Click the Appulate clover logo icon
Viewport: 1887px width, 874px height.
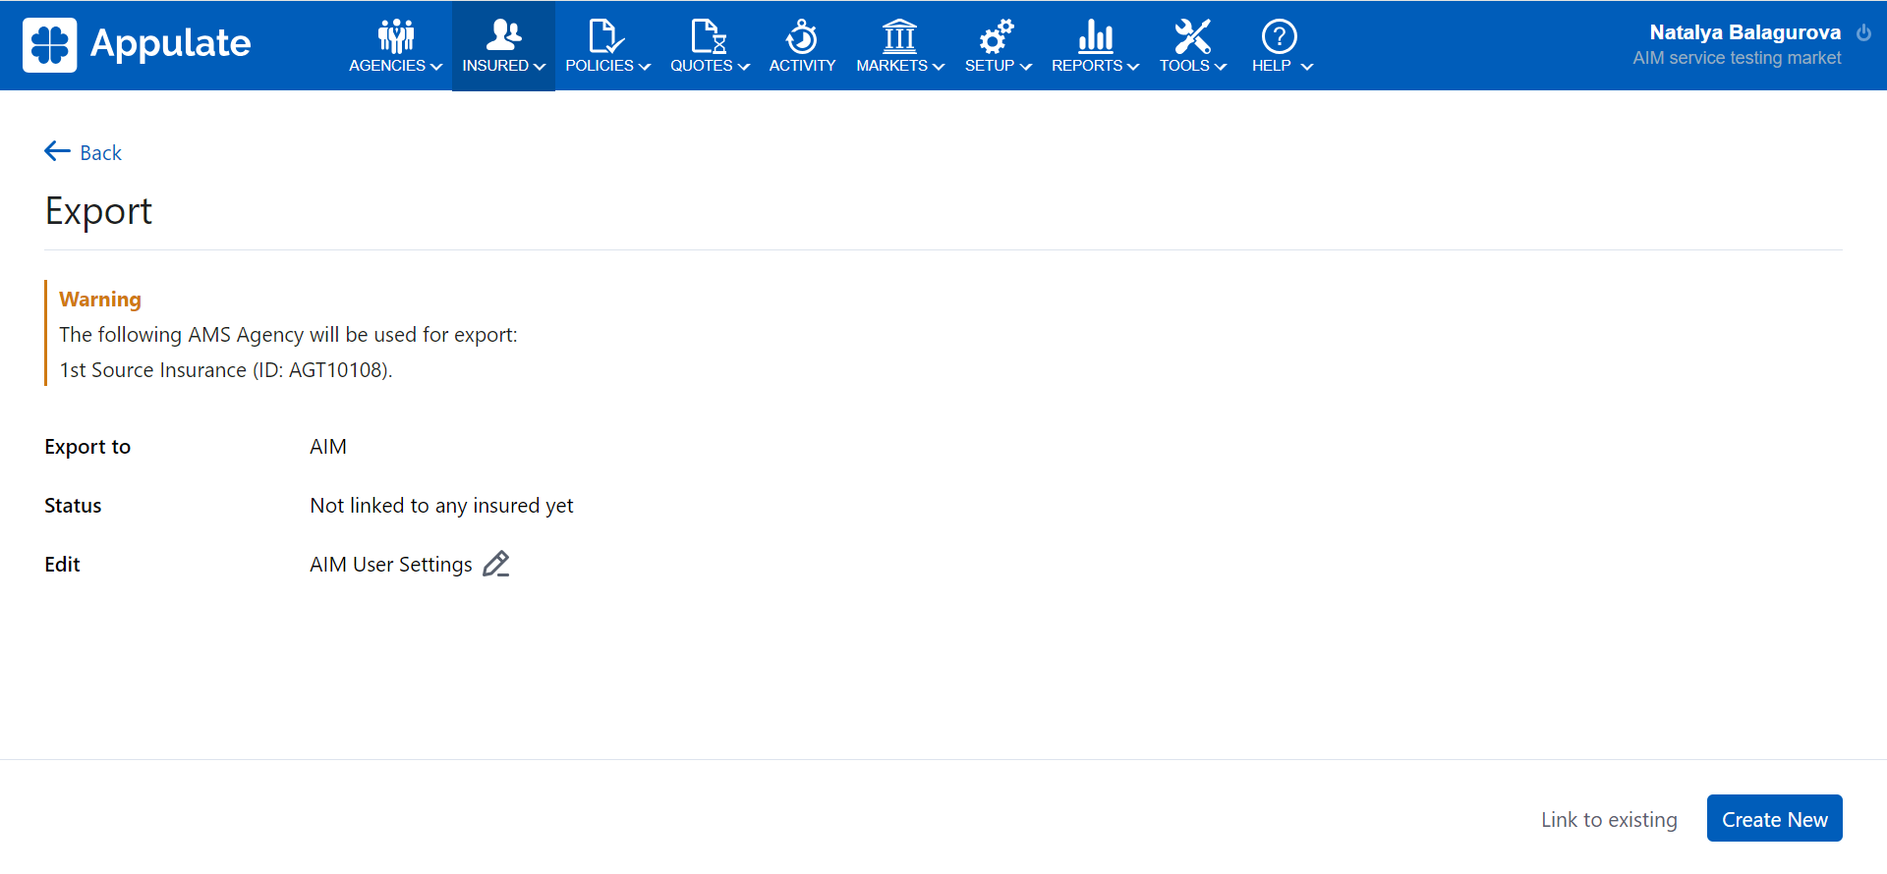pos(49,45)
